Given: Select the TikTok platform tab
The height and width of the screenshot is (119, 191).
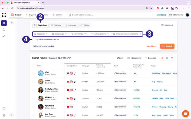Looking at the screenshot, I should click(x=85, y=25).
